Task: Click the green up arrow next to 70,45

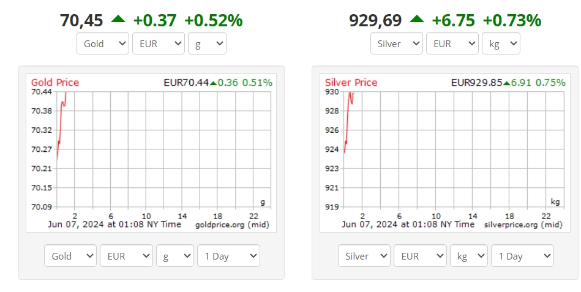Action: tap(118, 18)
